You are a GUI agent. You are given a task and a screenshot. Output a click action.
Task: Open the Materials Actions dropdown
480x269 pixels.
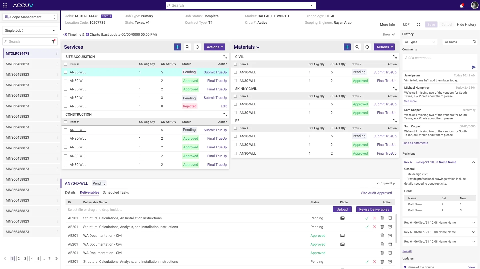point(384,47)
